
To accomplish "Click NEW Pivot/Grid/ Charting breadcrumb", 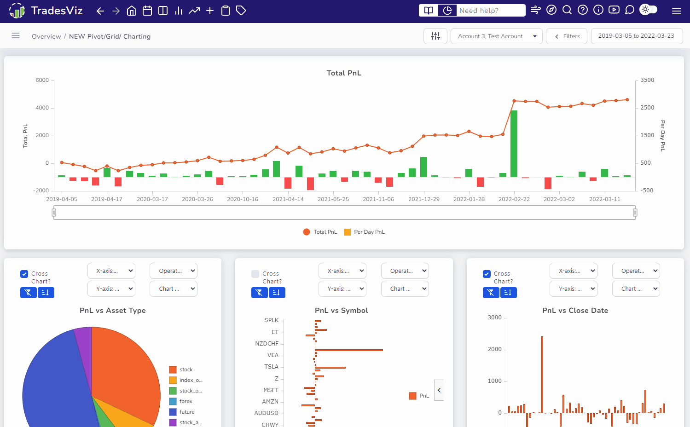I will pyautogui.click(x=110, y=36).
